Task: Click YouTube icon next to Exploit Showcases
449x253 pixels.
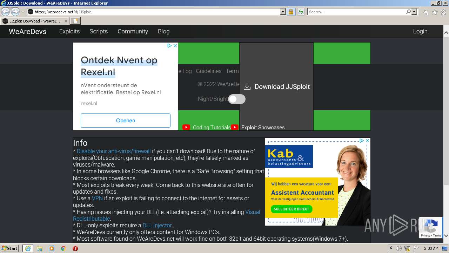Action: (x=235, y=127)
